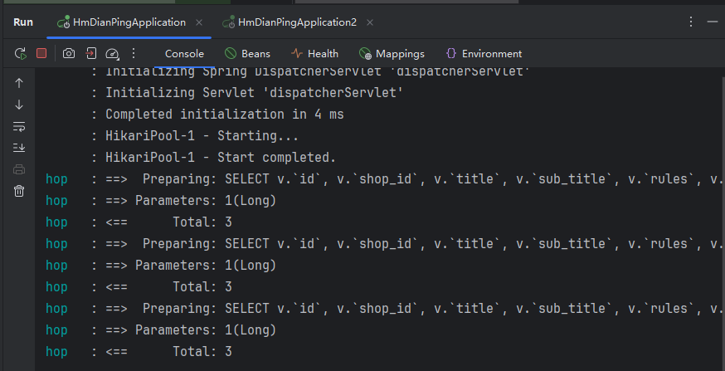
Task: Toggle soft-wrap in console
Action: point(19,126)
